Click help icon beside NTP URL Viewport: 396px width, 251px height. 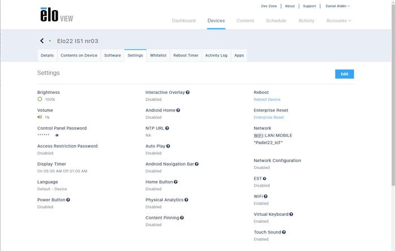[167, 128]
